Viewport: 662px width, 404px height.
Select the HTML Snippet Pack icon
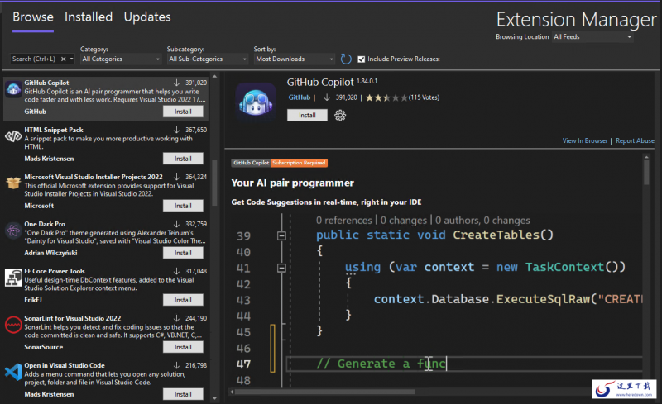point(13,136)
